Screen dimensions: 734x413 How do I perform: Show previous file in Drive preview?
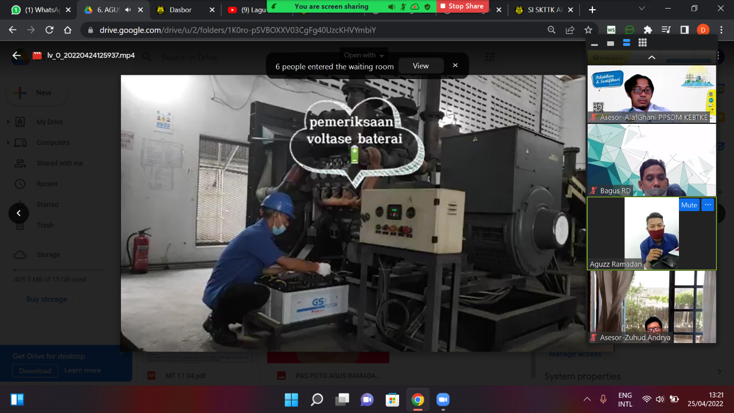pyautogui.click(x=18, y=213)
